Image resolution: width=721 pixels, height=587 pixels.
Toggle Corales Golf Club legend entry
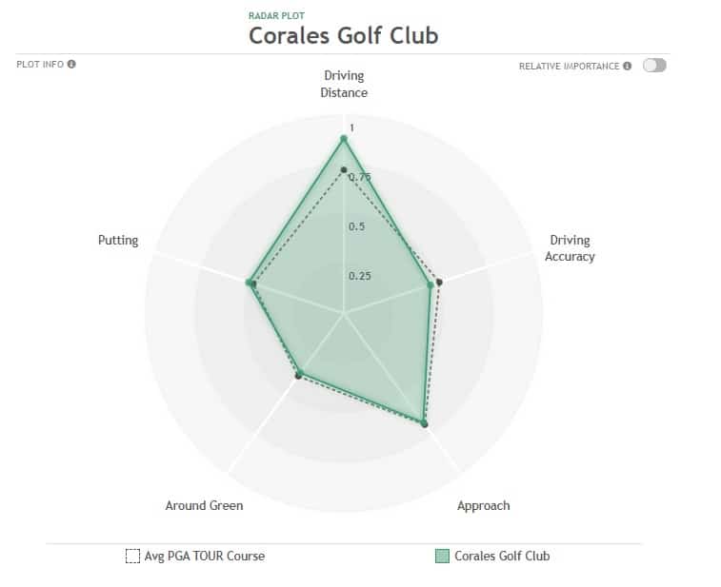coord(492,556)
